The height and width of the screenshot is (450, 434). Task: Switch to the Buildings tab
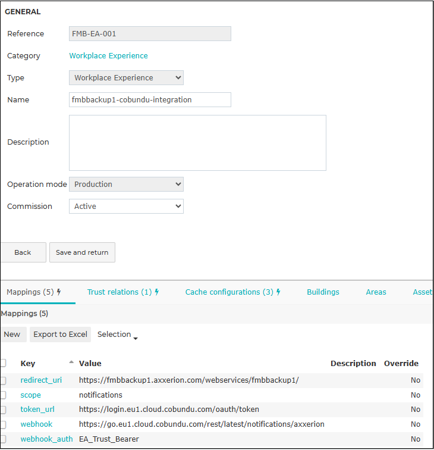click(x=323, y=292)
